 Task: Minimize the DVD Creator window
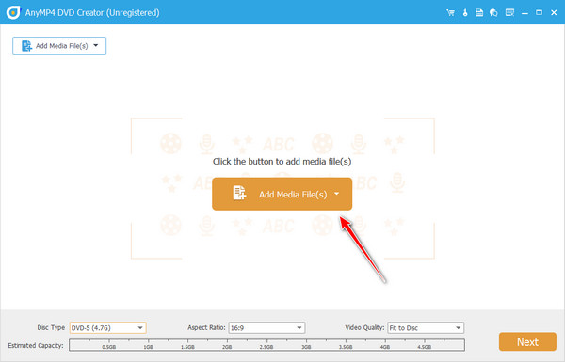point(525,13)
